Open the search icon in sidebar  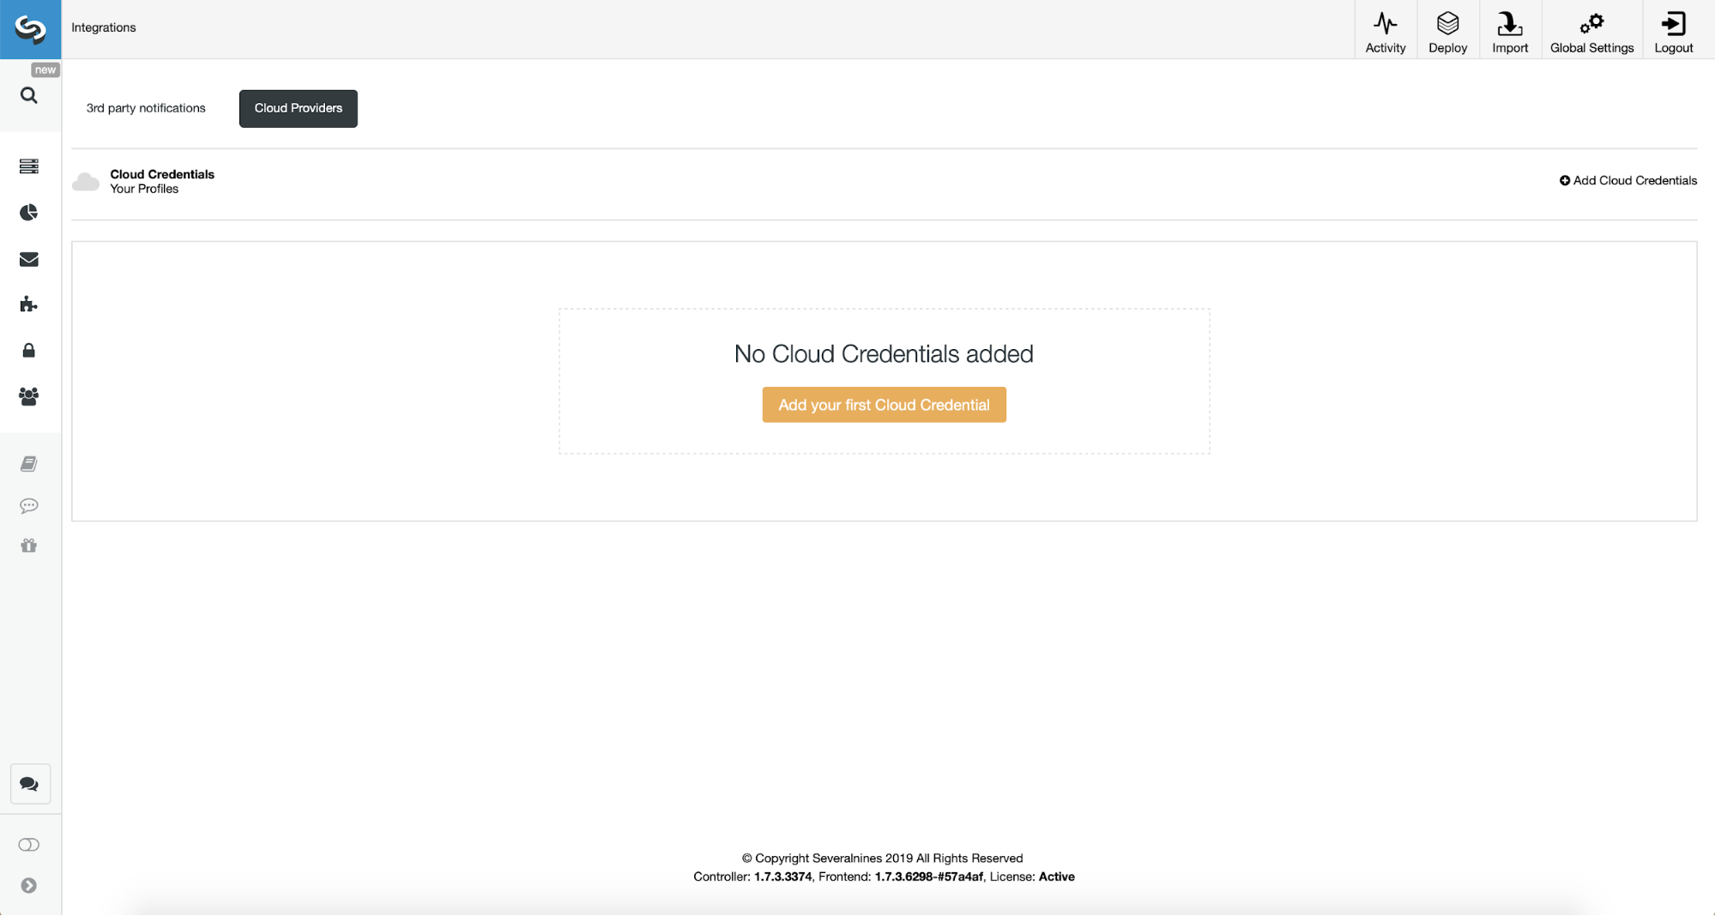click(x=29, y=95)
